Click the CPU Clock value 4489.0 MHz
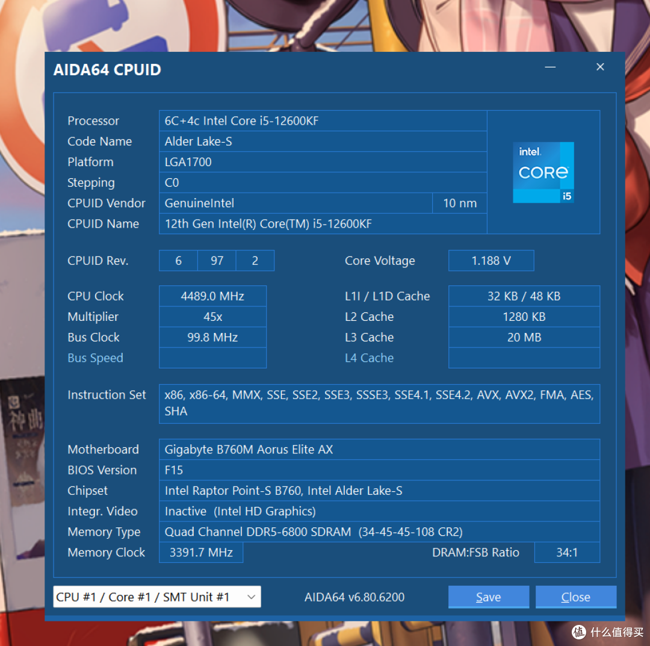Viewport: 650px width, 646px height. (x=212, y=296)
